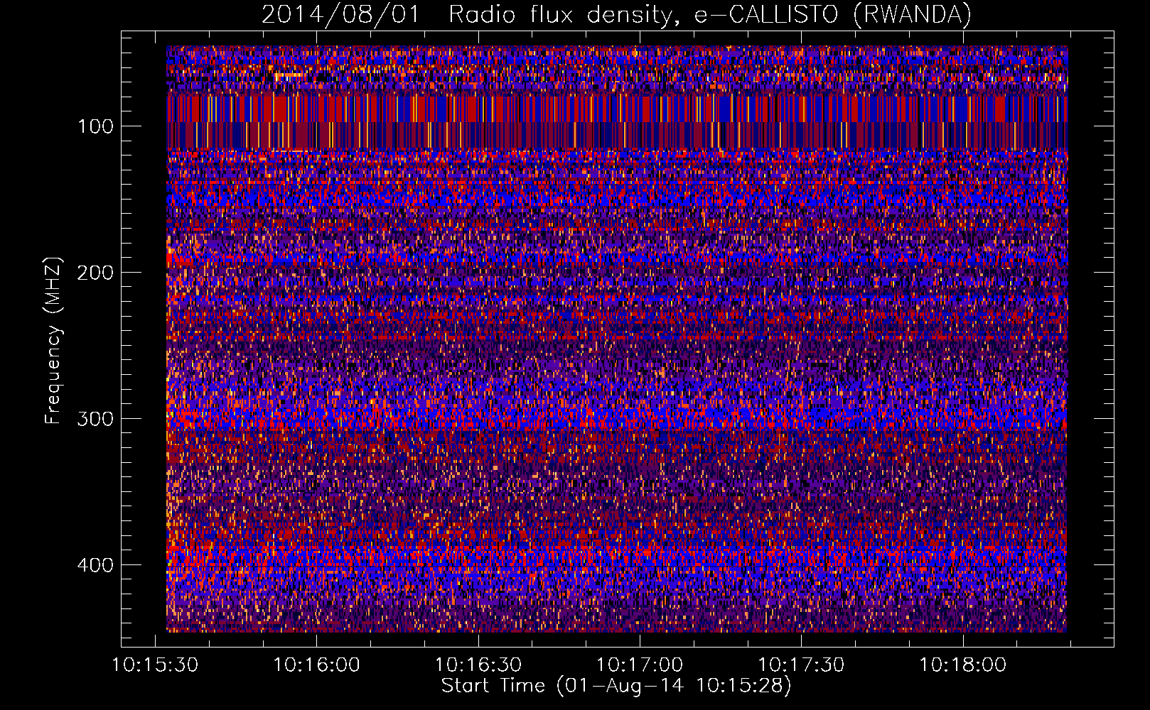
Task: Click the plot title '2014/08/01 Radio flux density, e-CALLISTO (RWANDA)'
Action: [x=616, y=14]
